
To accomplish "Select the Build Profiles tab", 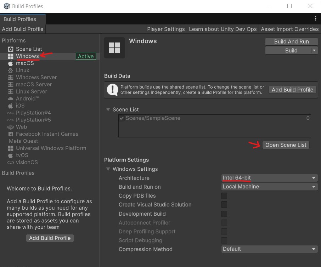I will click(23, 19).
